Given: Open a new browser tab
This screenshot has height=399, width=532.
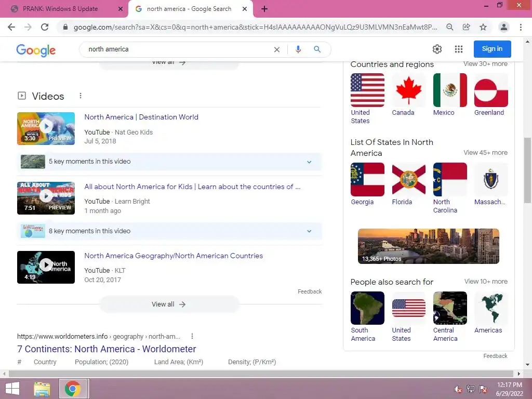Looking at the screenshot, I should [264, 9].
